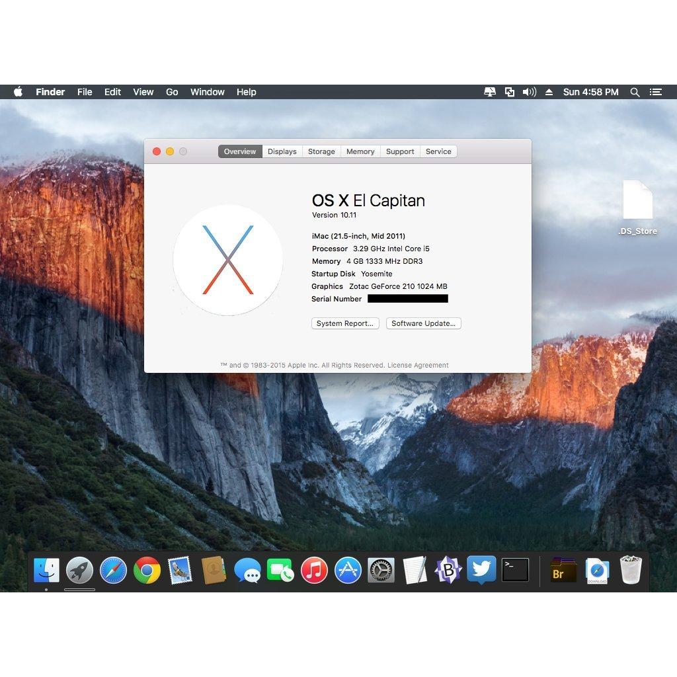
Task: Close the About This Mac window
Action: click(157, 151)
